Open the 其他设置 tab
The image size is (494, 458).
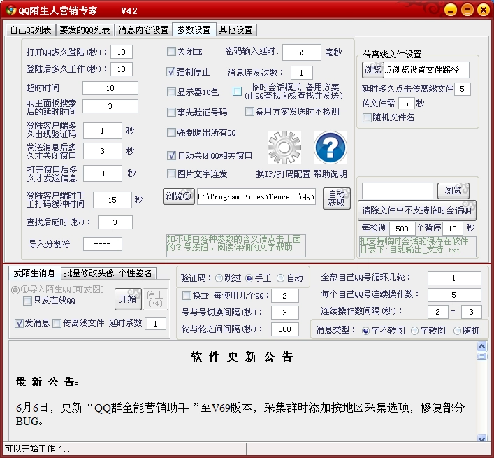pyautogui.click(x=236, y=30)
